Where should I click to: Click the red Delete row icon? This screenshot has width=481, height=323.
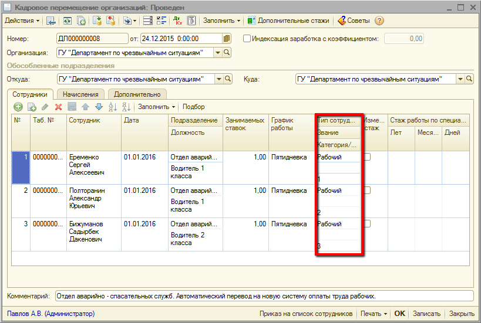58,107
